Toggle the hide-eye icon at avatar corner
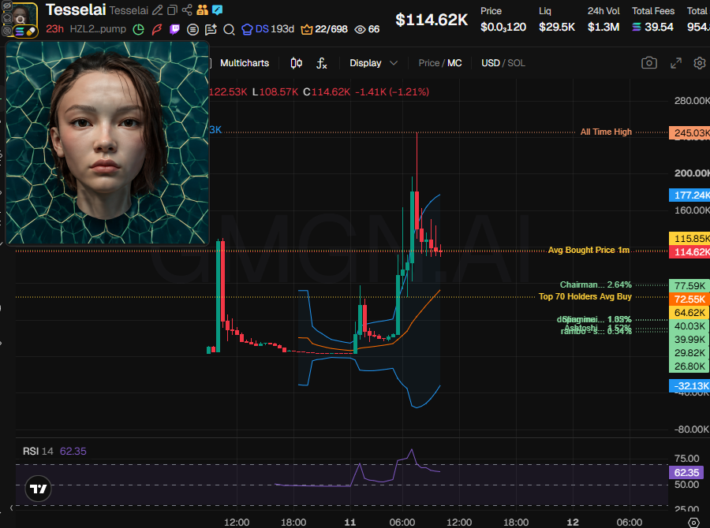Screen dimensions: 710x528 click(7, 6)
